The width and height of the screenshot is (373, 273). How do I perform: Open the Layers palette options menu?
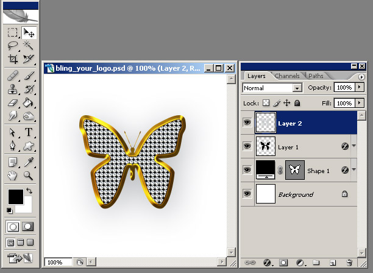361,77
